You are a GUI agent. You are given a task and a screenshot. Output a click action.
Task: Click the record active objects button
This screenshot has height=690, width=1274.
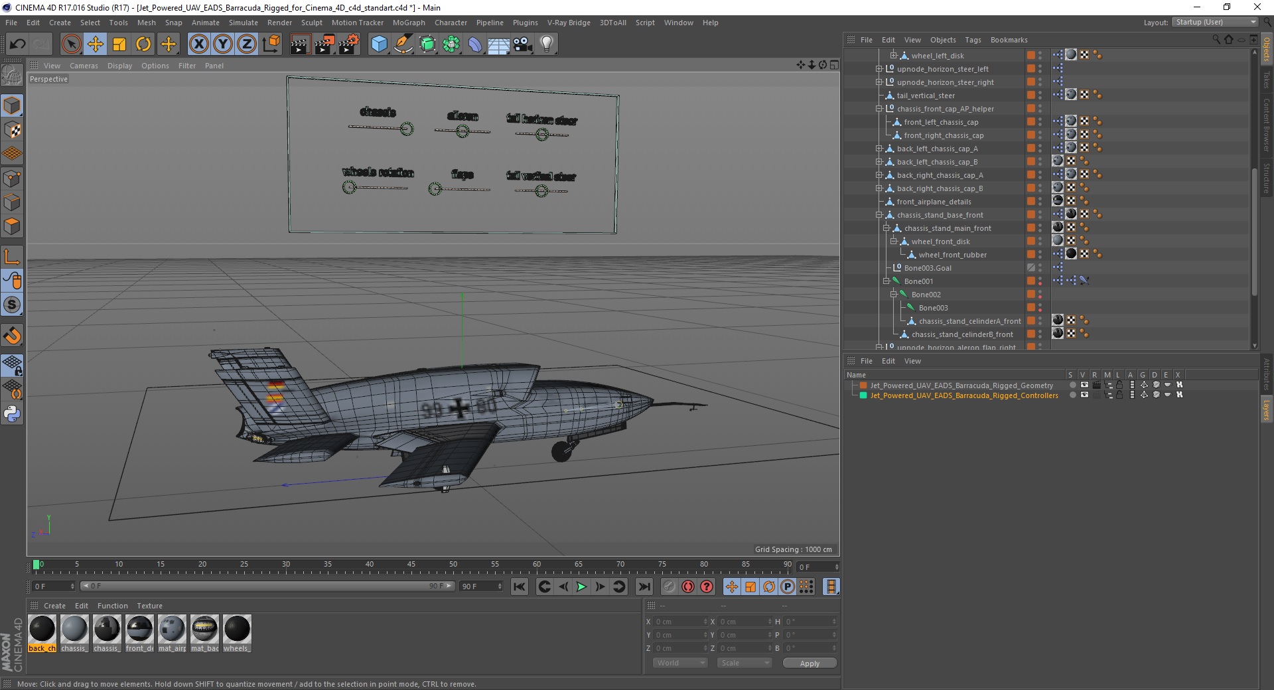[x=670, y=586]
